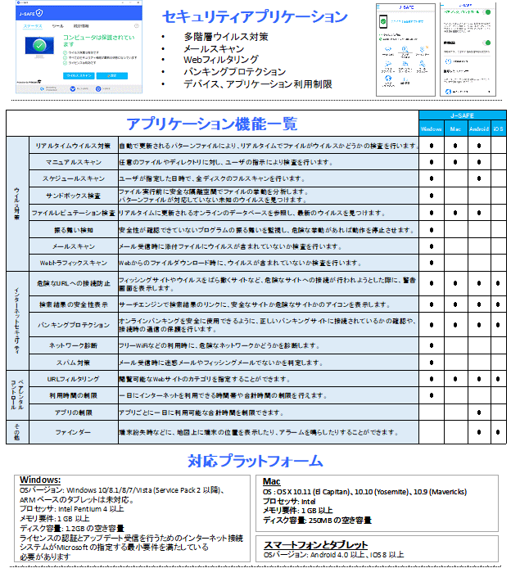
Task: Click the スマートフォンとタブレット heading
Action: [315, 545]
